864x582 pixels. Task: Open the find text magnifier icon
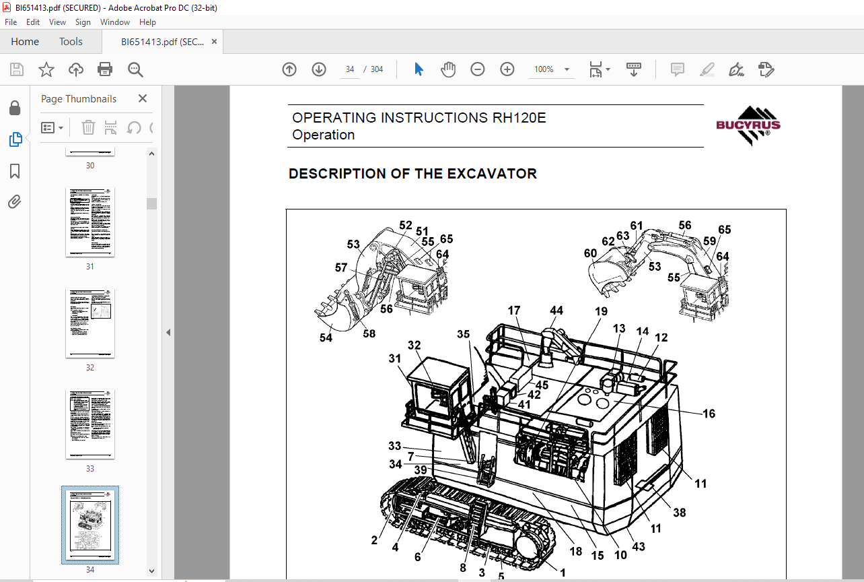click(135, 69)
